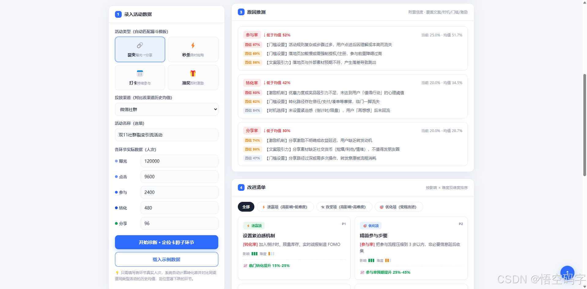Click the 参与率 metric tag
Viewport: 587px width, 289px height.
tap(252, 35)
